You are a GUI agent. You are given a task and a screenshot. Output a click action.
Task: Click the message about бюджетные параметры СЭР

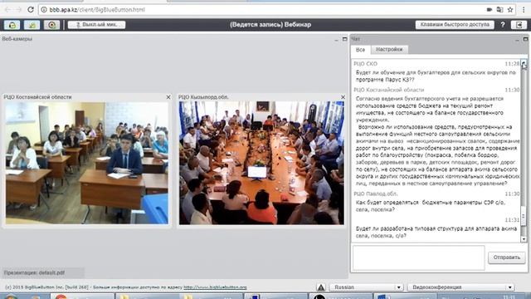(x=430, y=206)
